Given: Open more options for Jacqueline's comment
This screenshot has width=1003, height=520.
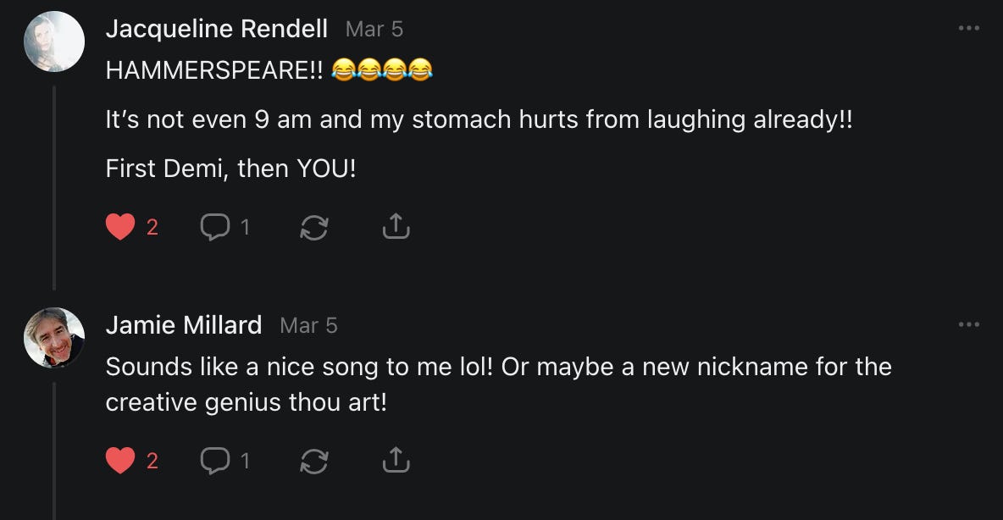Looking at the screenshot, I should [x=968, y=29].
